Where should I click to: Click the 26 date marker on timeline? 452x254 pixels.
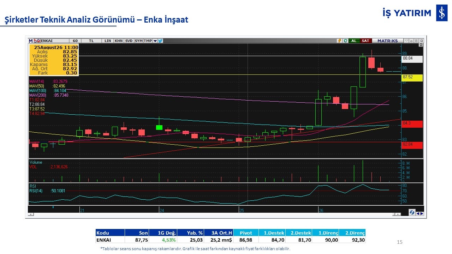321,211
